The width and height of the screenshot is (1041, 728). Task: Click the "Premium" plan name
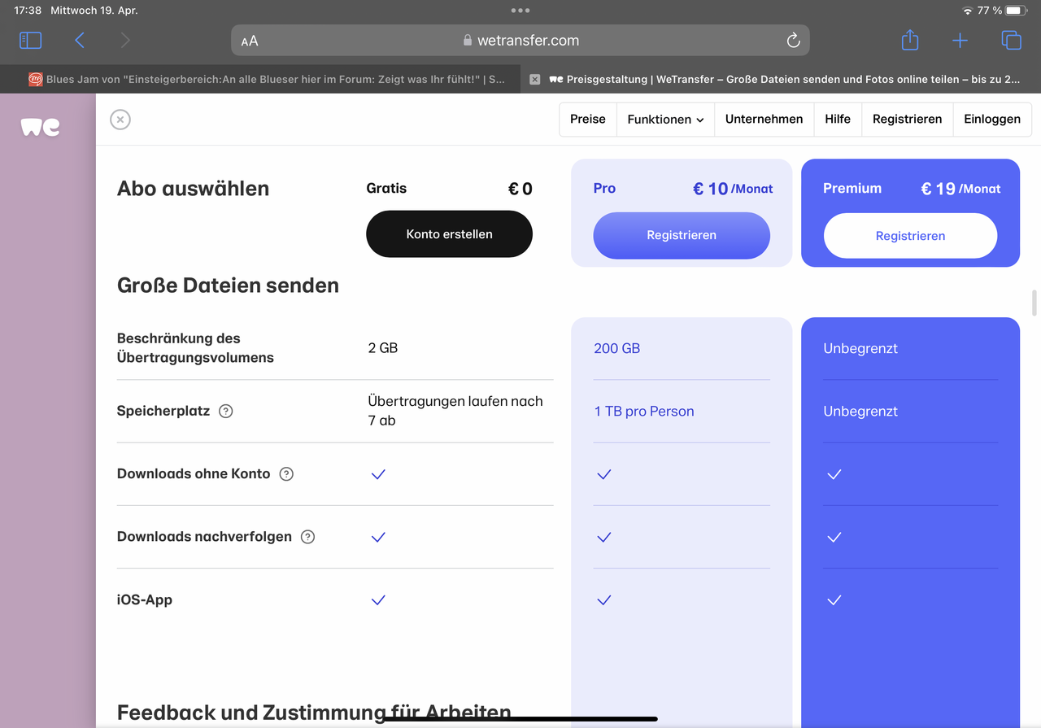pyautogui.click(x=852, y=188)
